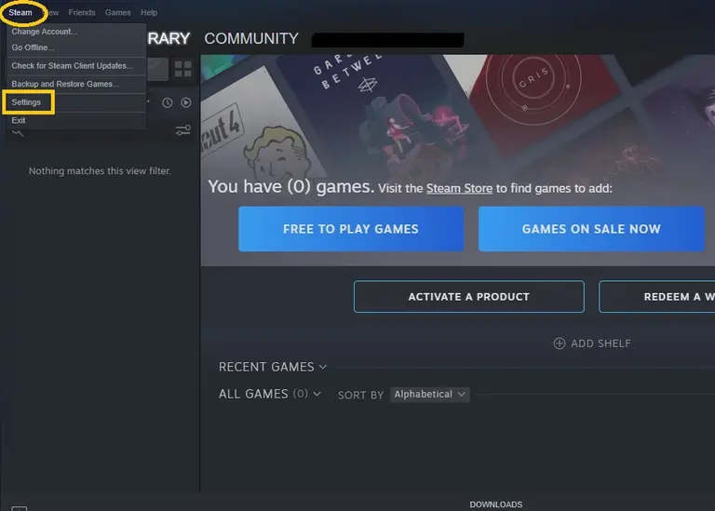Switch to the Community tab
This screenshot has height=511, width=715.
tap(251, 39)
